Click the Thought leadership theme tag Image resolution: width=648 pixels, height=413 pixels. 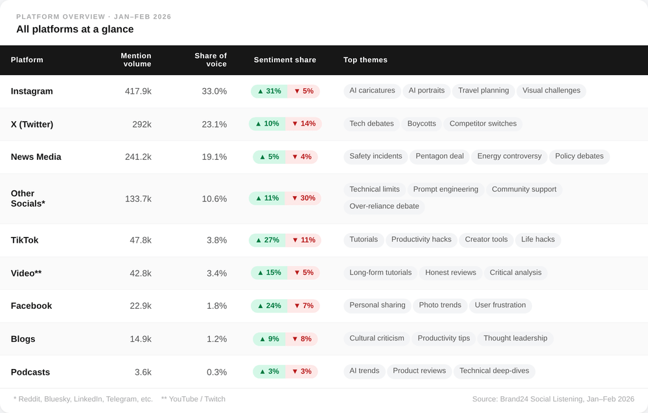[515, 338]
